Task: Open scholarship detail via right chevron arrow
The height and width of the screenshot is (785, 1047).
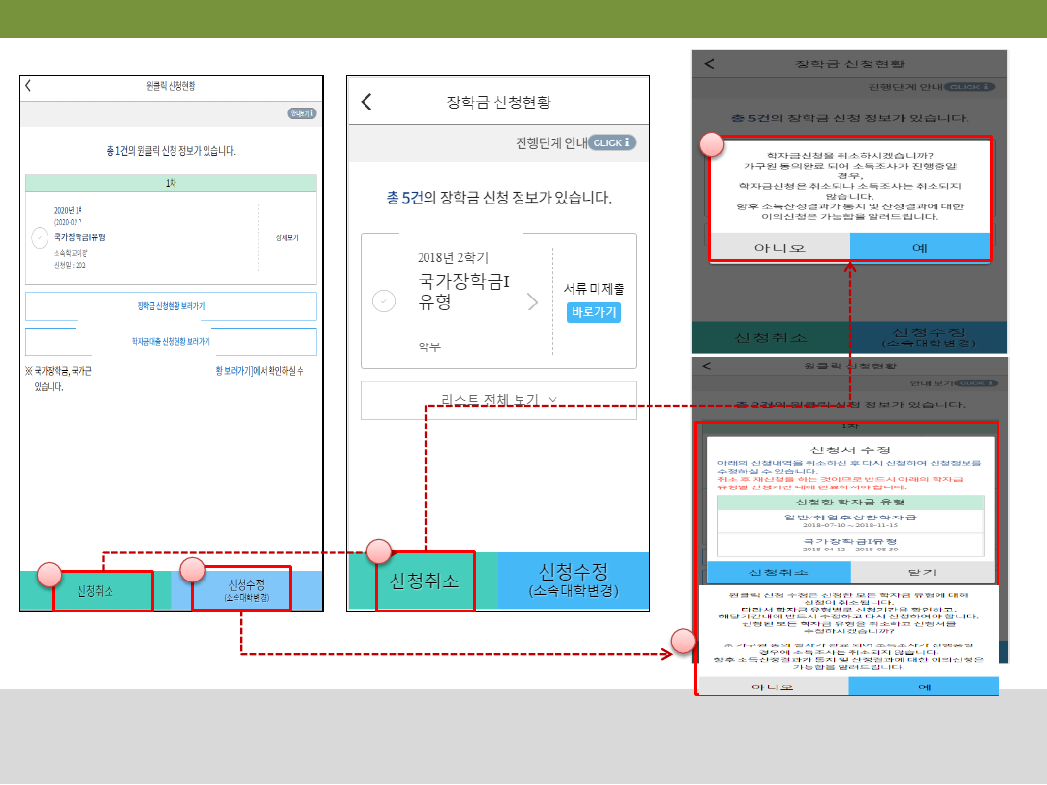Action: pos(532,301)
